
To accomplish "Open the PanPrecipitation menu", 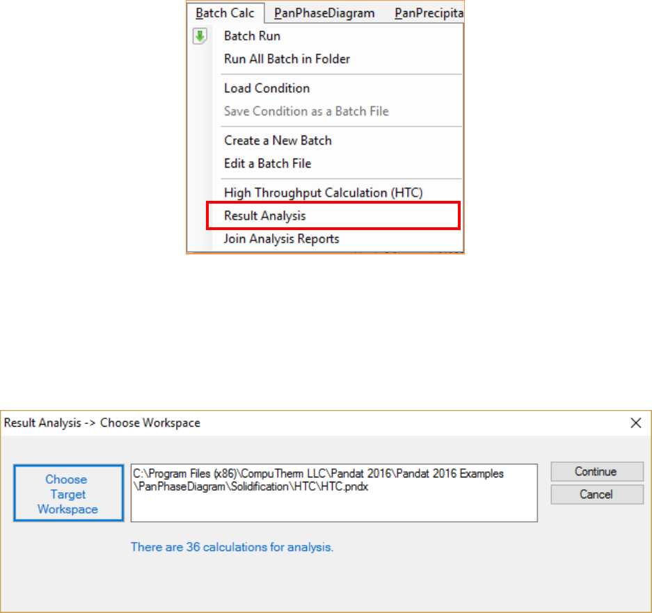I will click(x=429, y=13).
